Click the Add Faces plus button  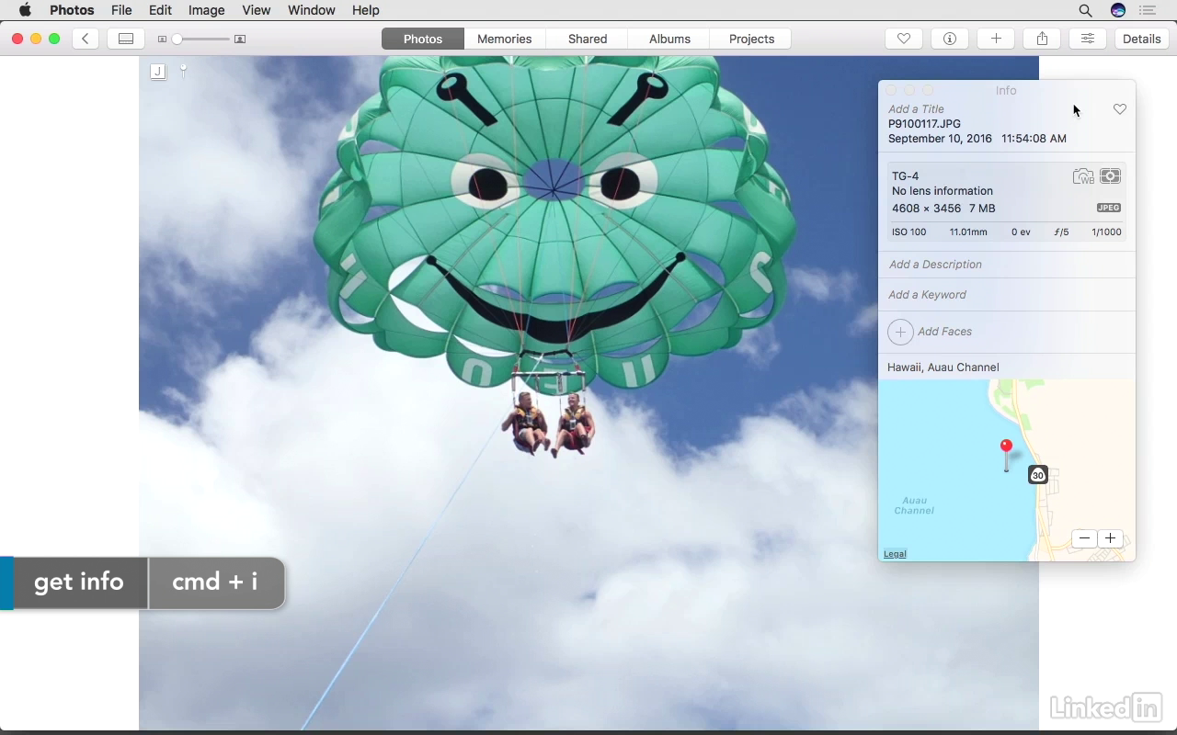click(900, 332)
